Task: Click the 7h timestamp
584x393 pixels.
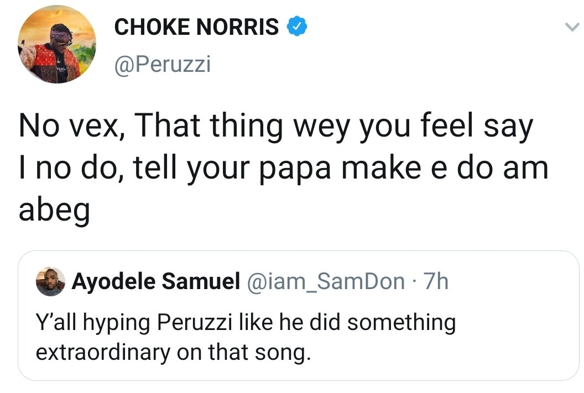Action: click(435, 282)
